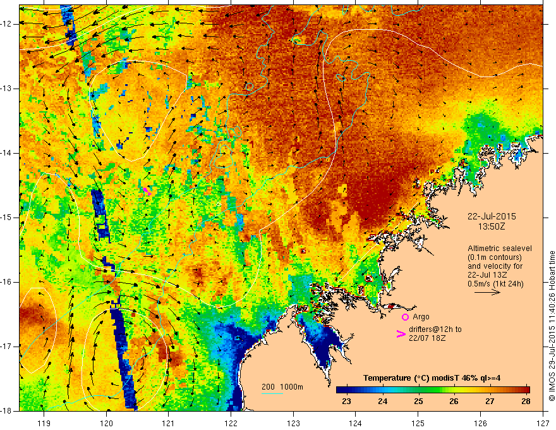556x430 pixels.
Task: Click colorbar tick label 28
Action: [x=526, y=402]
